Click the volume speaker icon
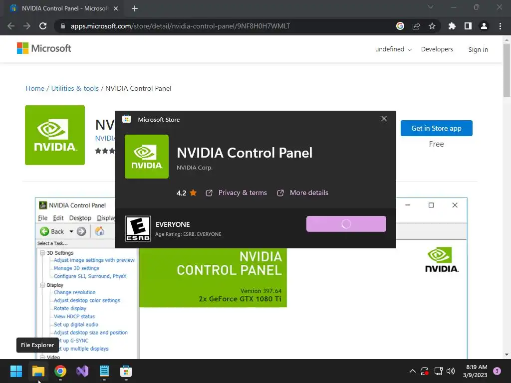 [x=451, y=371]
